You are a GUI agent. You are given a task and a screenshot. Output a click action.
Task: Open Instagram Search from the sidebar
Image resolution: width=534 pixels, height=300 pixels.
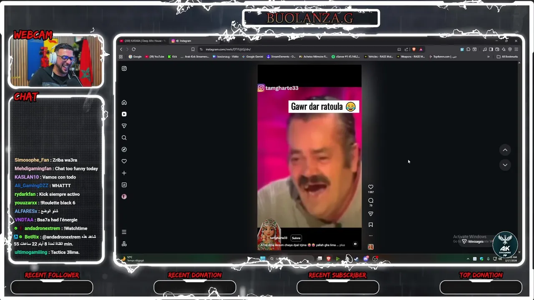(x=124, y=137)
